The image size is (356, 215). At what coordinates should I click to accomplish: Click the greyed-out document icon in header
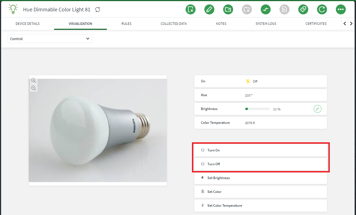pyautogui.click(x=284, y=9)
